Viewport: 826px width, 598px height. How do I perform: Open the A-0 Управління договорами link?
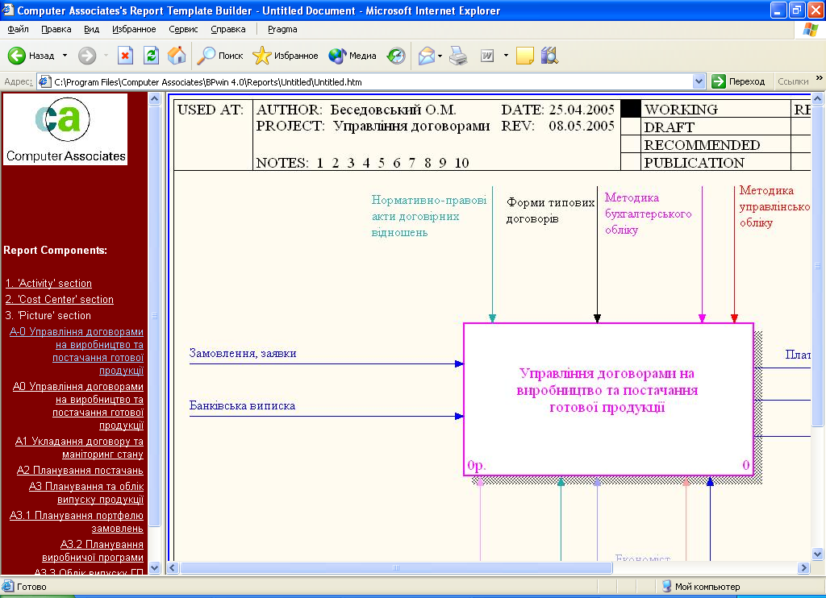click(x=77, y=351)
